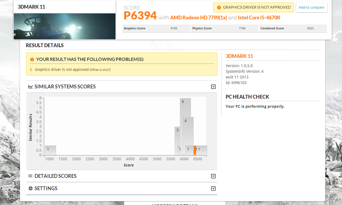The width and height of the screenshot is (342, 205).
Task: Click the isolated chart bar near score 1000
Action: (50, 150)
